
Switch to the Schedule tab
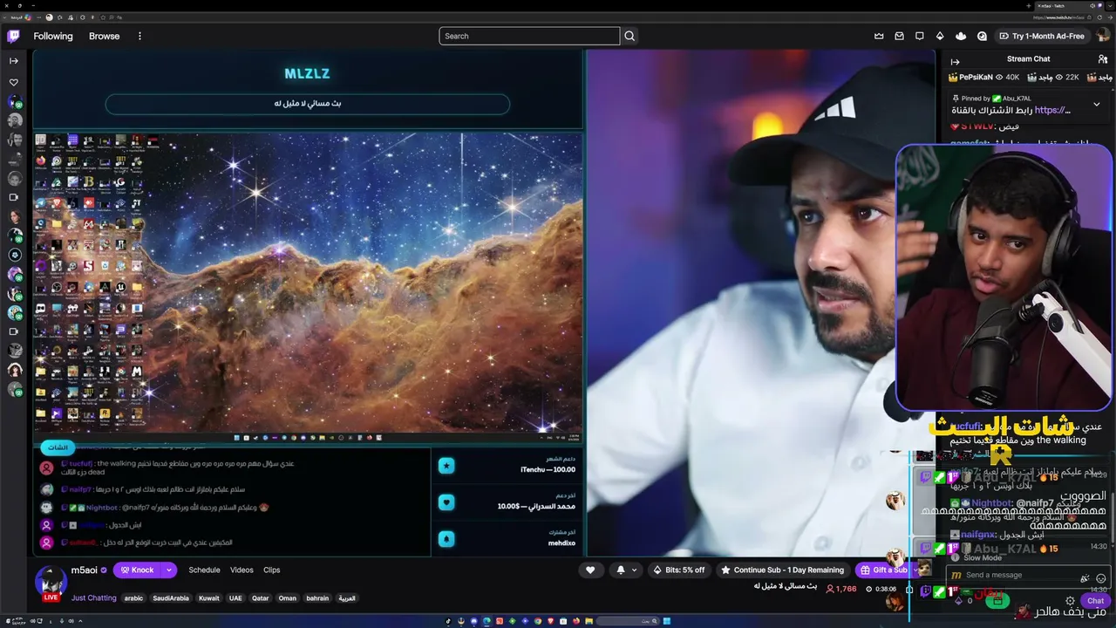(204, 570)
